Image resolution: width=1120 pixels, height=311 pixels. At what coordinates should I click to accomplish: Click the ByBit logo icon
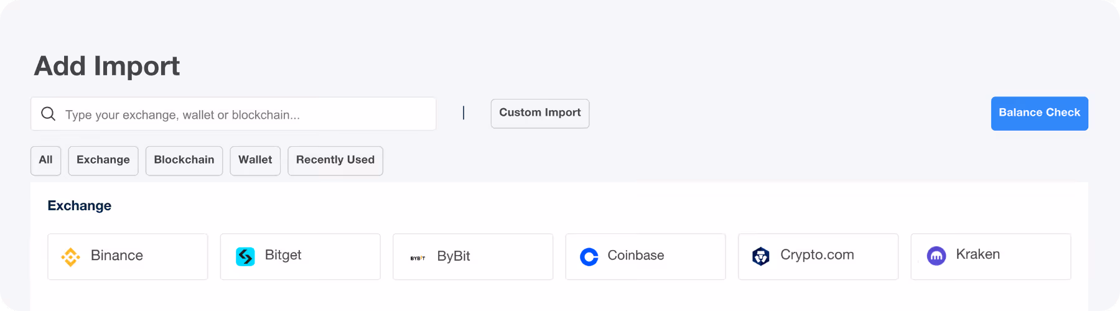[x=418, y=258]
